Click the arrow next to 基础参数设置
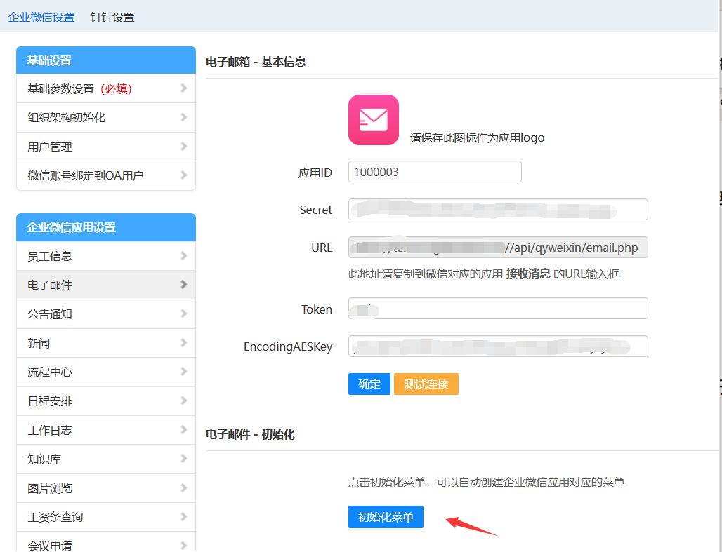The height and width of the screenshot is (552, 722). click(184, 88)
